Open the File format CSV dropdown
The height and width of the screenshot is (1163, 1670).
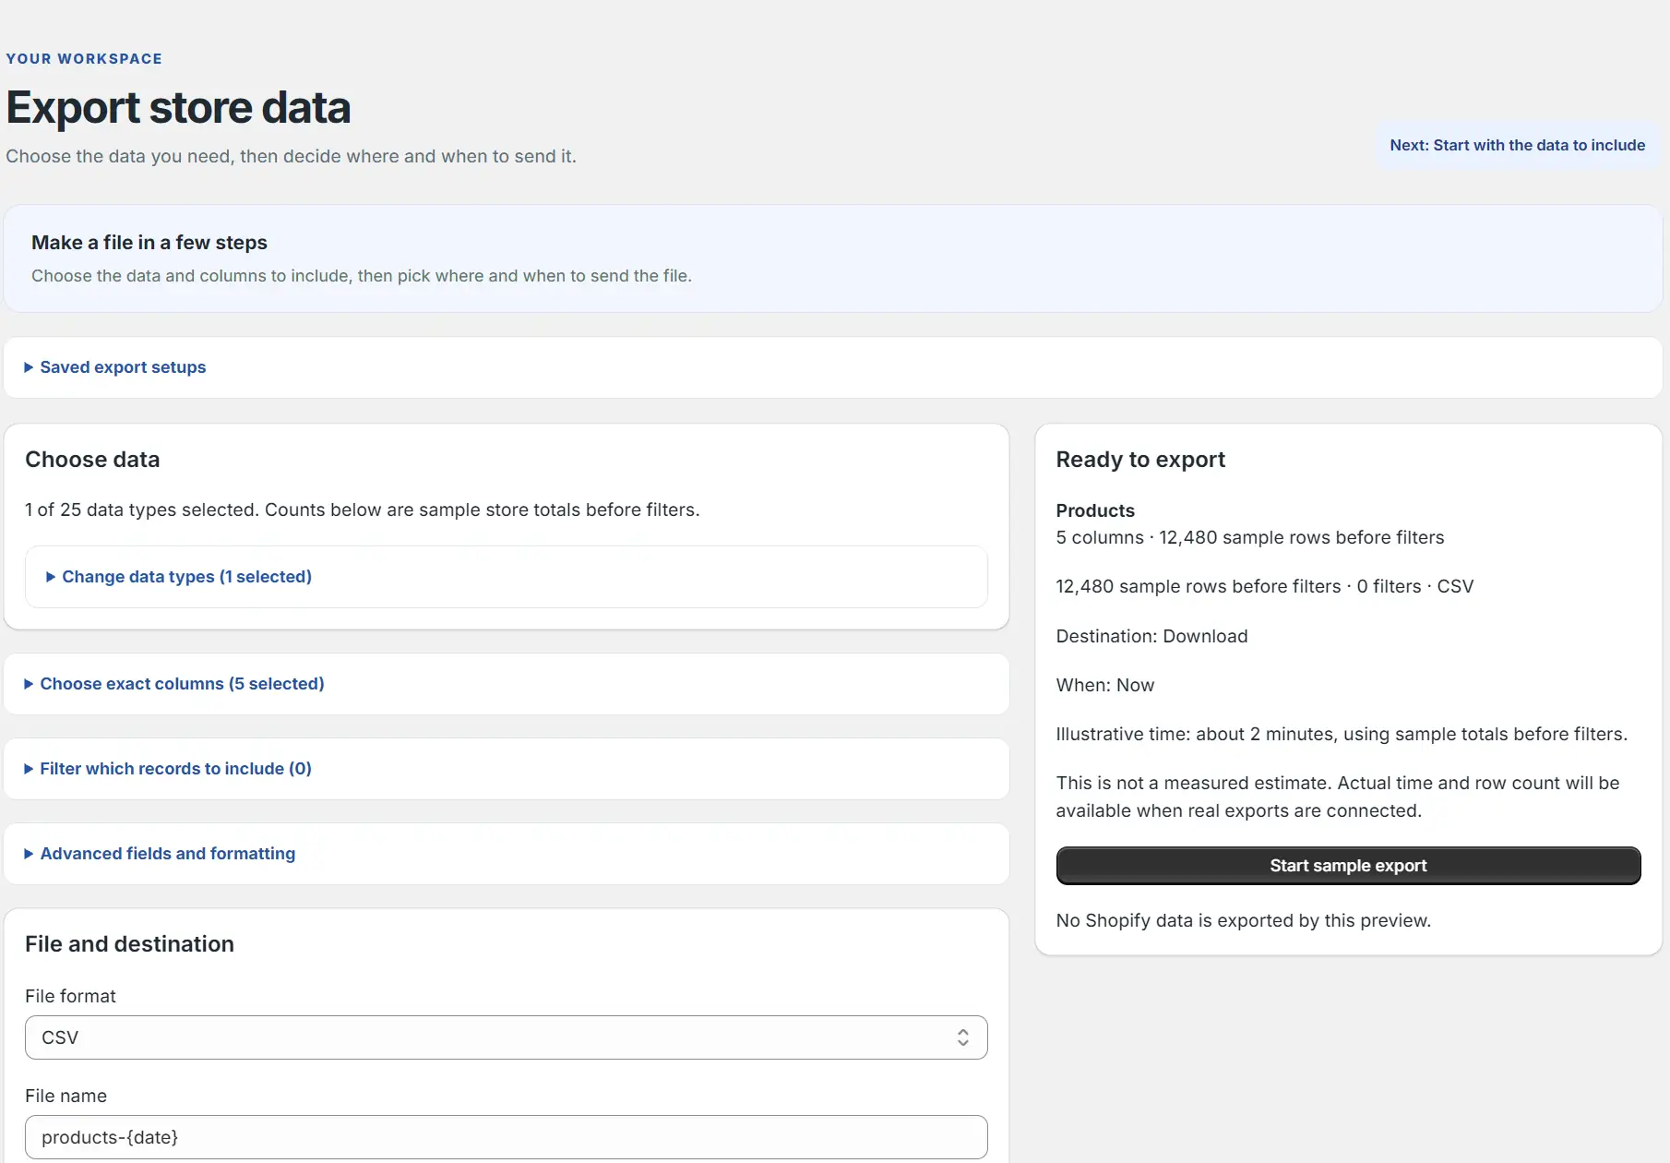pos(507,1037)
